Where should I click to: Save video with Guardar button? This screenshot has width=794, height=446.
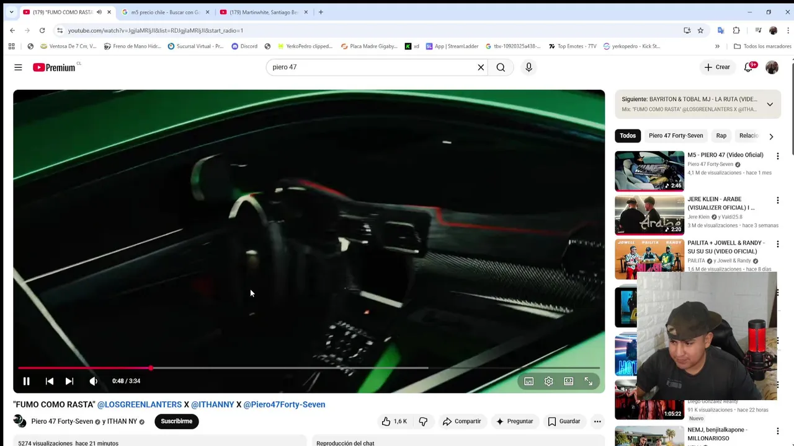pos(564,421)
